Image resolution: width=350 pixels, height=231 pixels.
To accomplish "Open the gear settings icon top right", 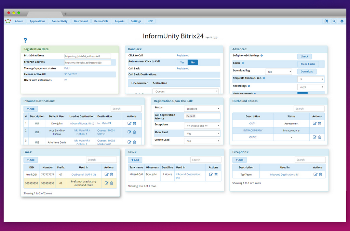I will click(x=342, y=21).
